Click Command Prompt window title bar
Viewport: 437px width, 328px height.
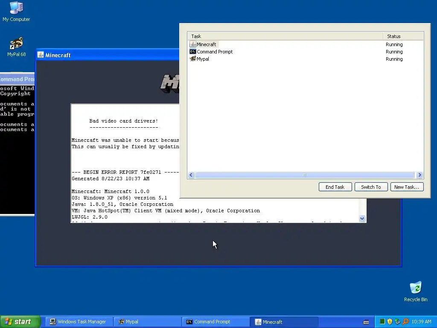[x=17, y=79]
